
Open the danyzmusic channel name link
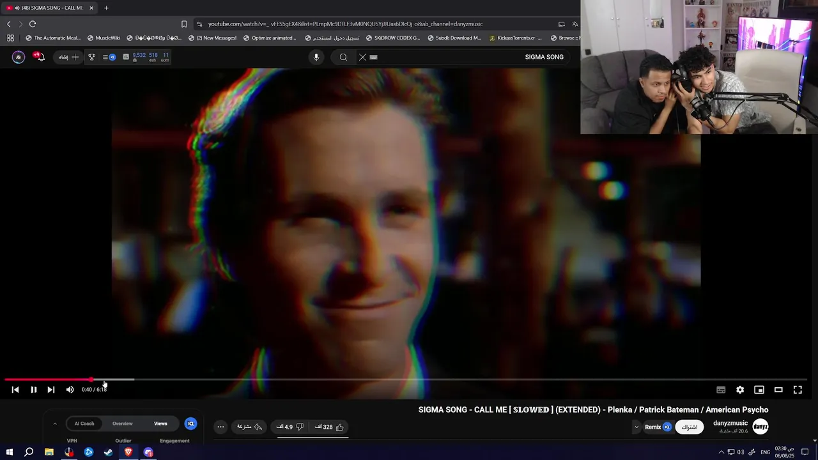click(730, 423)
